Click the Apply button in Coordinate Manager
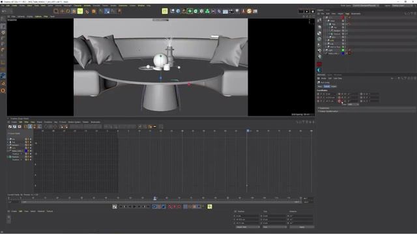This screenshot has height=234, width=417. [302, 227]
